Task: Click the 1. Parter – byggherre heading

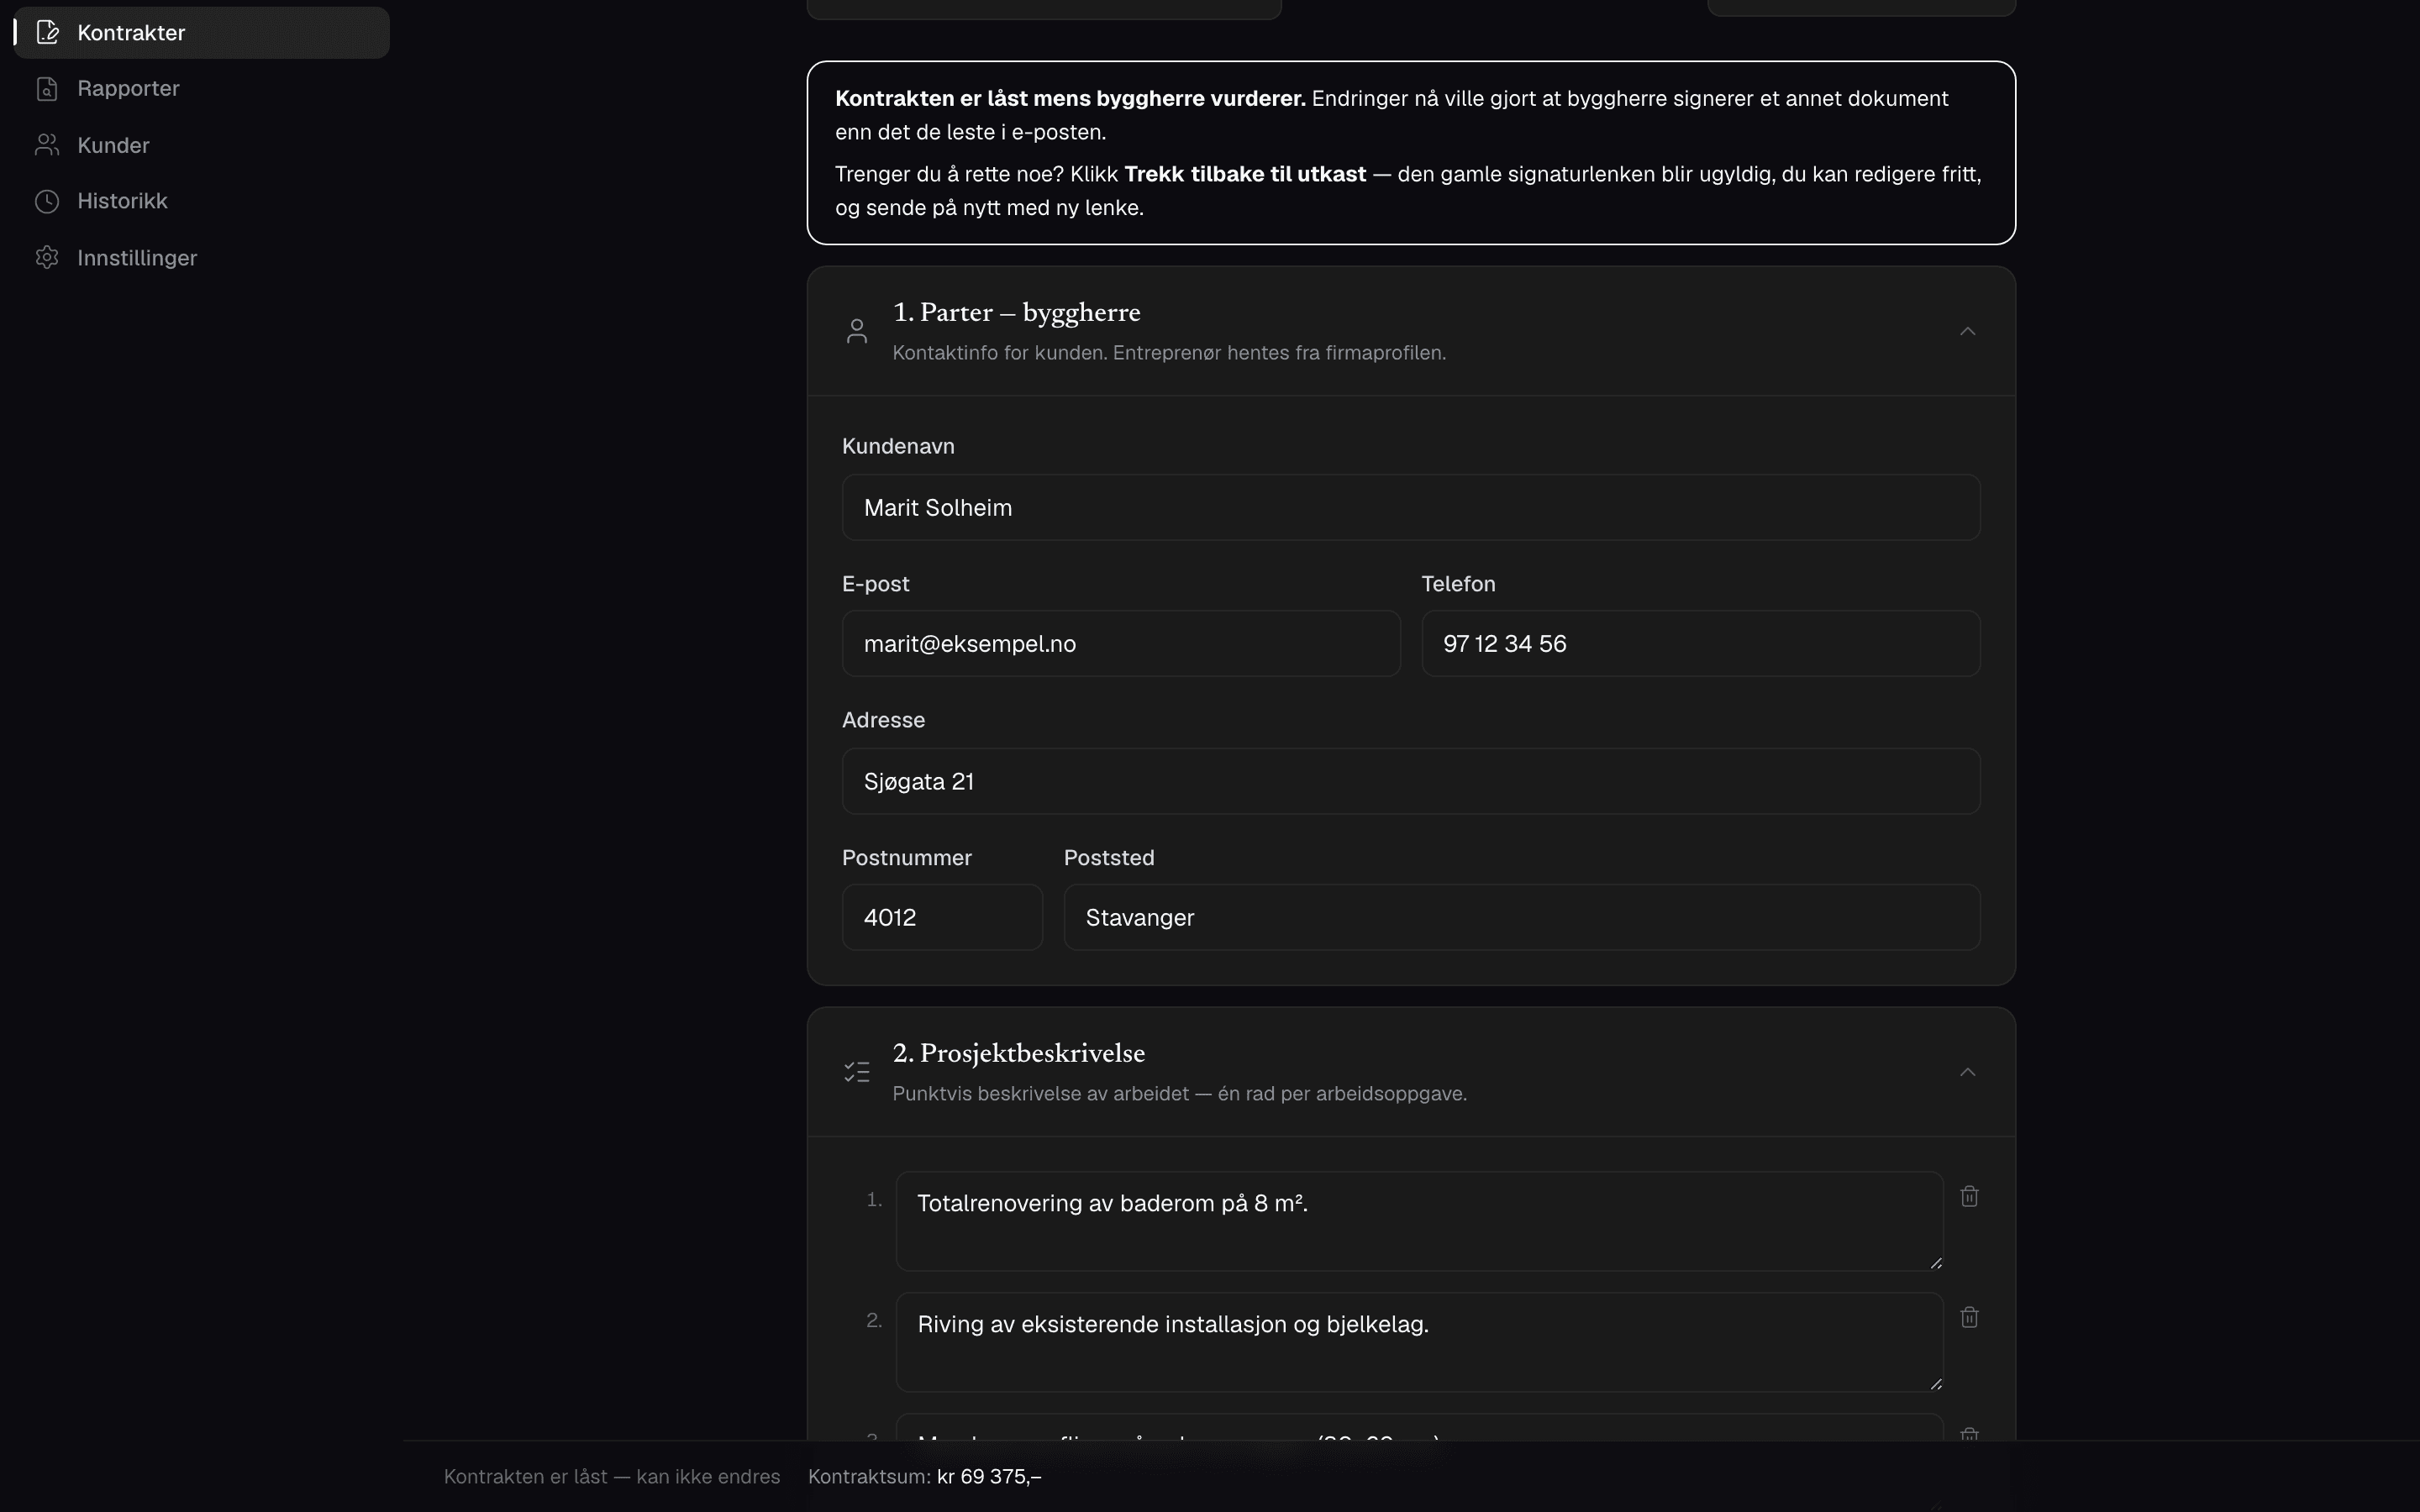Action: 1016,313
